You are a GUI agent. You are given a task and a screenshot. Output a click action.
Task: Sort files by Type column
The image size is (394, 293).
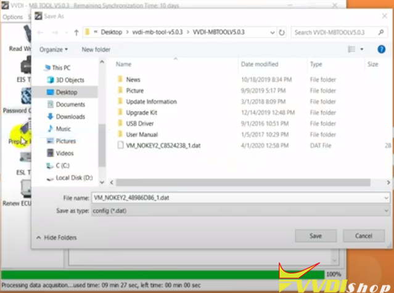[316, 64]
